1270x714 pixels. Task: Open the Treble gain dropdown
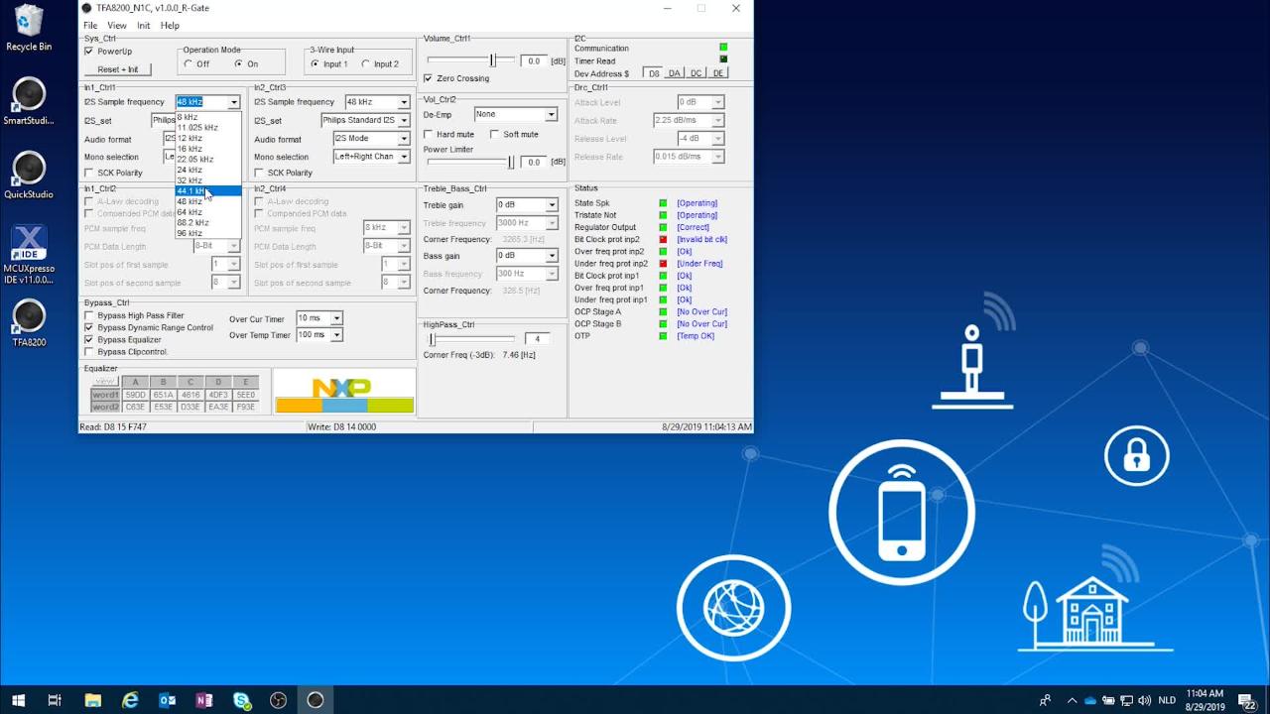pos(552,205)
